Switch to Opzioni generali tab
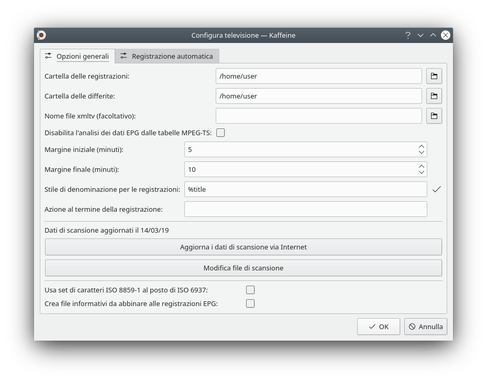 (x=78, y=56)
